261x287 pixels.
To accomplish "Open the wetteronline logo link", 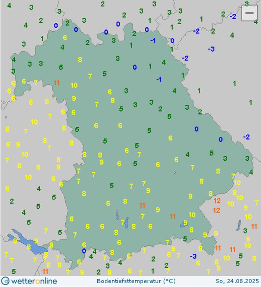I will (x=29, y=281).
